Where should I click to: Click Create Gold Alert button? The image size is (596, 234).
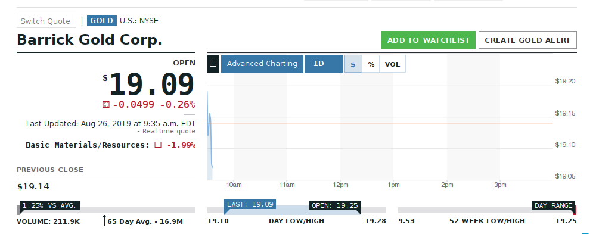pos(527,40)
